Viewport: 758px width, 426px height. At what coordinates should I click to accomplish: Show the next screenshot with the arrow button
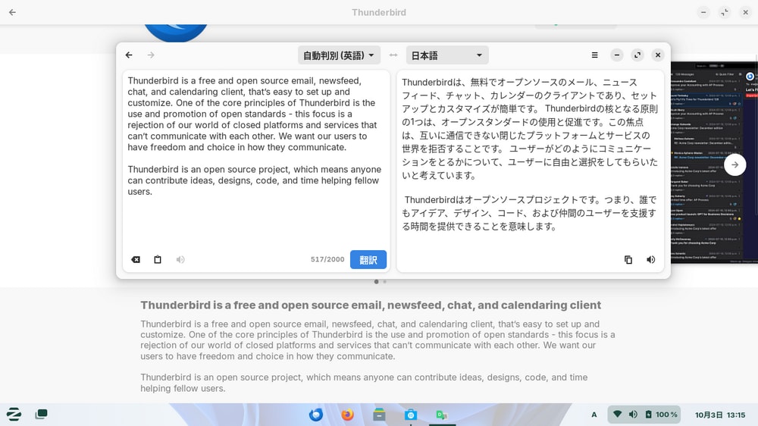[735, 164]
